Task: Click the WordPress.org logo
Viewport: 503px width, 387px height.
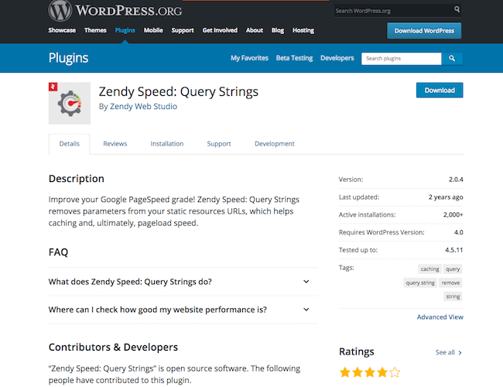Action: pyautogui.click(x=115, y=10)
